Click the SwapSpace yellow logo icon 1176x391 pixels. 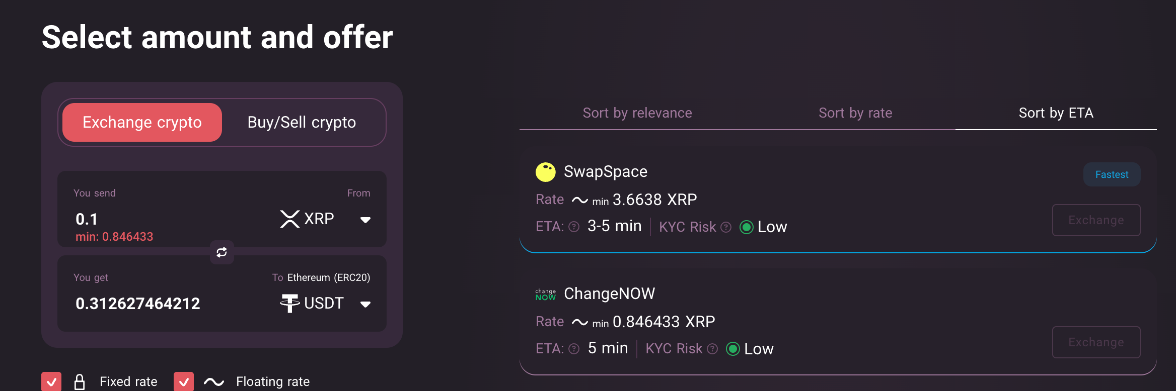(x=545, y=172)
